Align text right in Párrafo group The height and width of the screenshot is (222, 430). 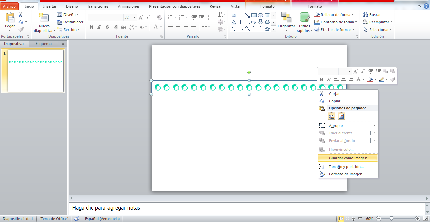tap(186, 27)
